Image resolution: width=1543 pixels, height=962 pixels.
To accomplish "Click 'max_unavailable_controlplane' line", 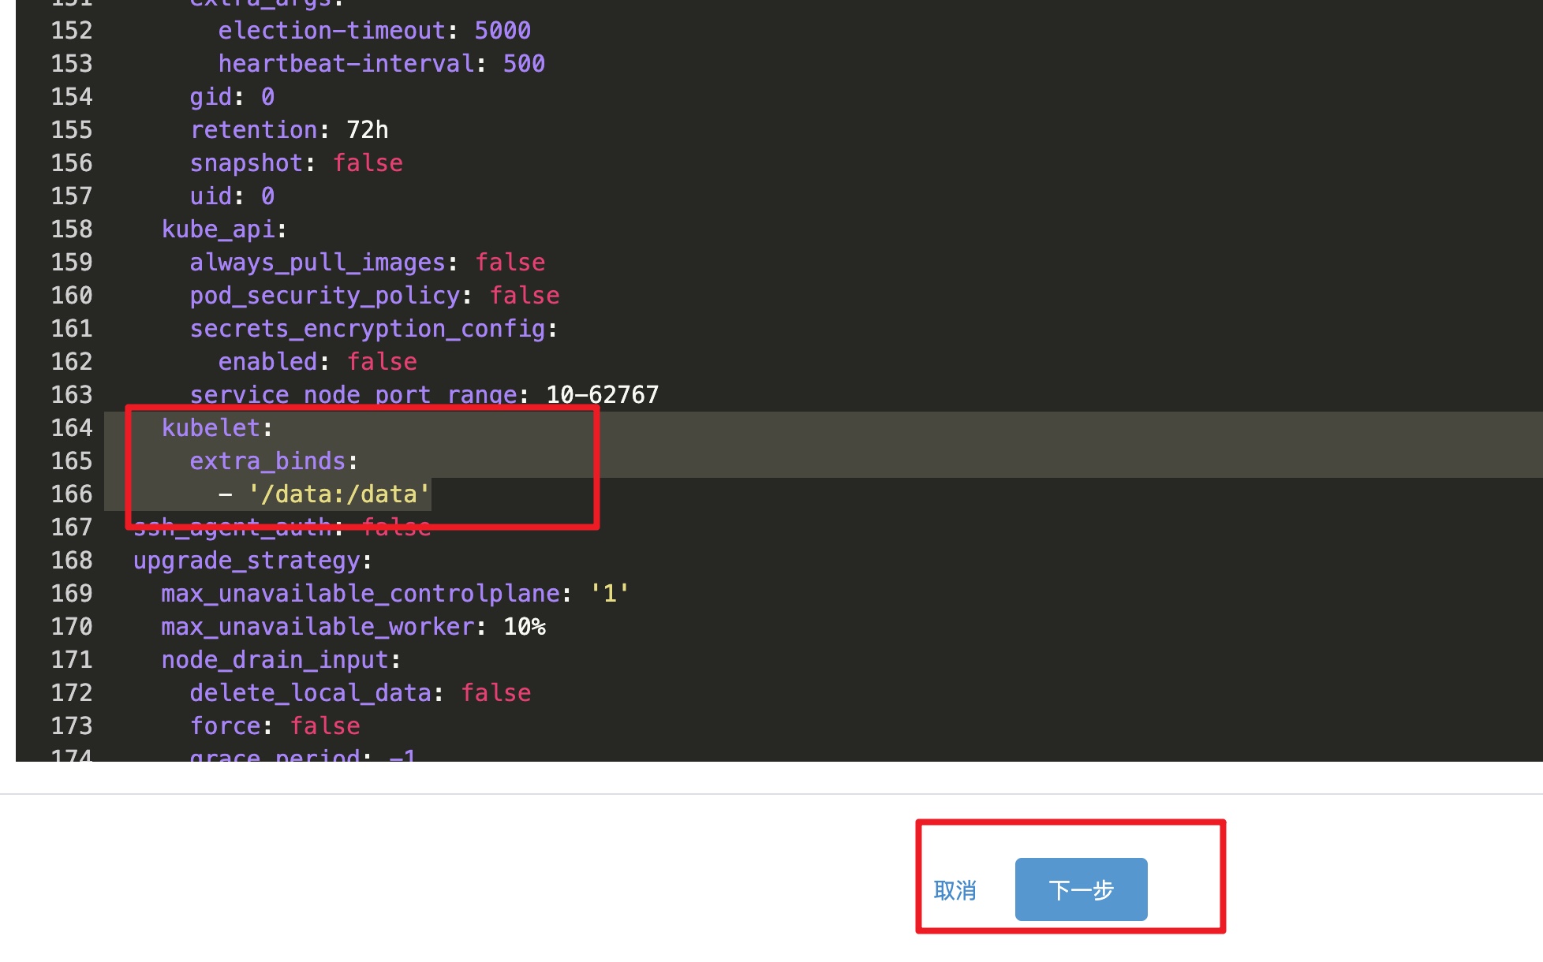I will click(x=394, y=594).
